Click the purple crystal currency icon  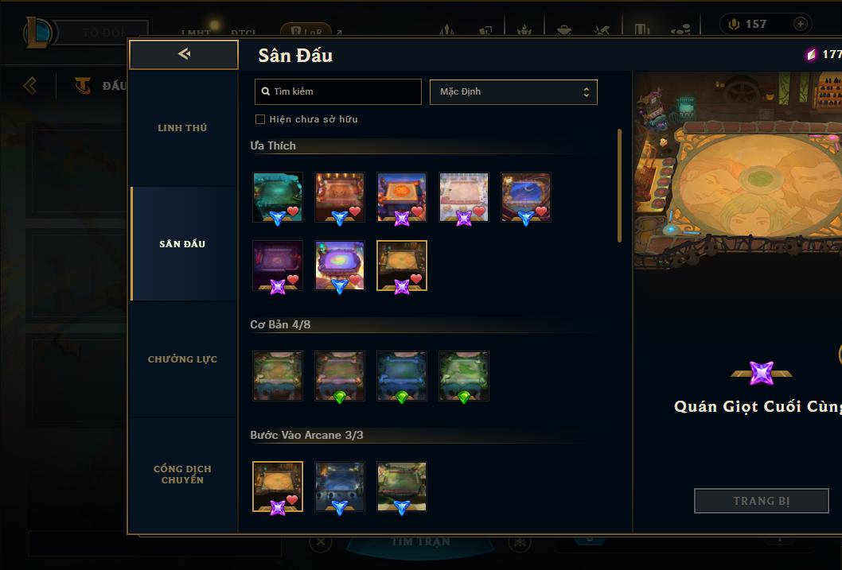[x=811, y=55]
